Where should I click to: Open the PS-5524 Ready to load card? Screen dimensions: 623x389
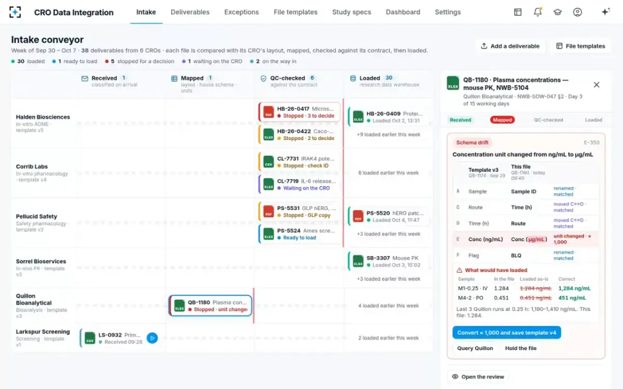300,234
